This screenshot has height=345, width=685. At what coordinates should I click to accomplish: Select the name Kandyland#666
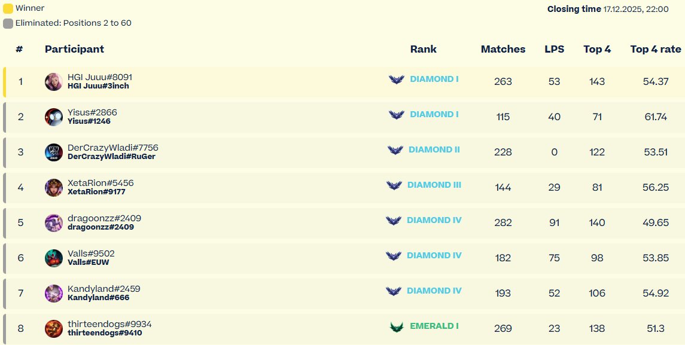98,298
